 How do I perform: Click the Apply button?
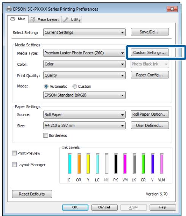click(x=134, y=207)
